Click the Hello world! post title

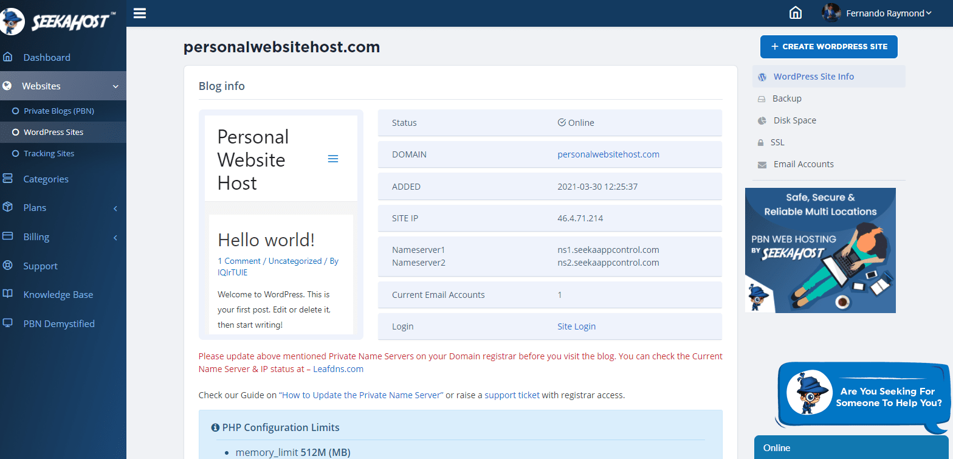[266, 240]
